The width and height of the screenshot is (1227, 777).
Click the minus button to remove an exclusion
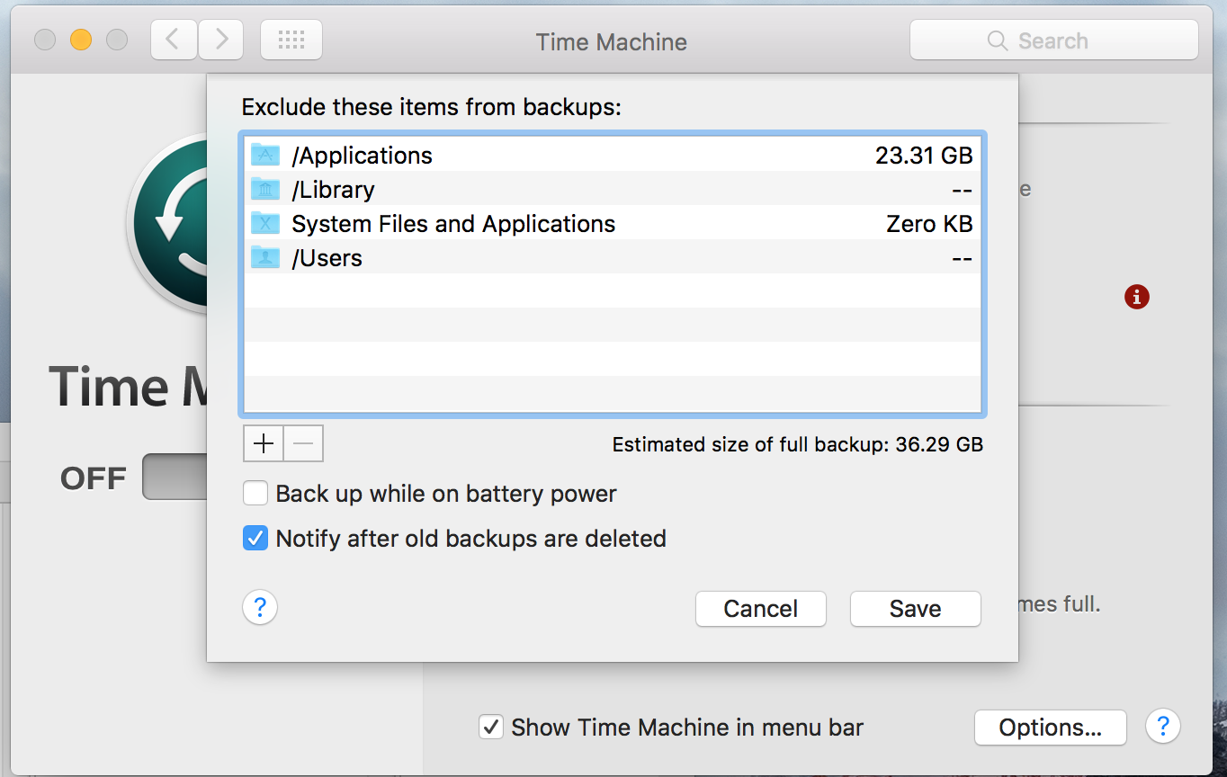tap(304, 443)
